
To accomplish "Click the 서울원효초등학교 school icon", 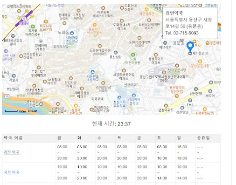I will 93,72.
